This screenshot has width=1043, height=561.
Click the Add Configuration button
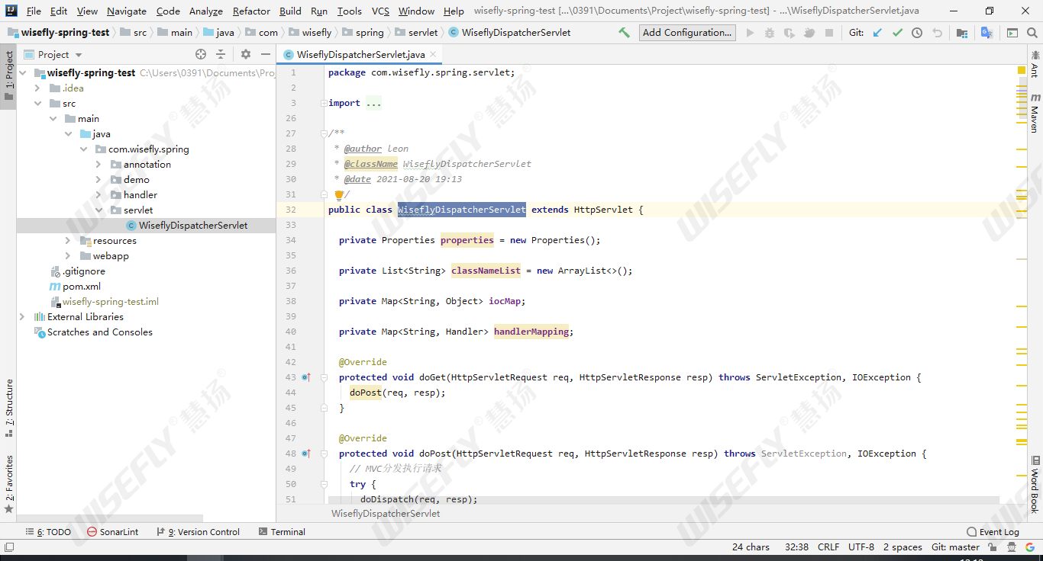(687, 33)
